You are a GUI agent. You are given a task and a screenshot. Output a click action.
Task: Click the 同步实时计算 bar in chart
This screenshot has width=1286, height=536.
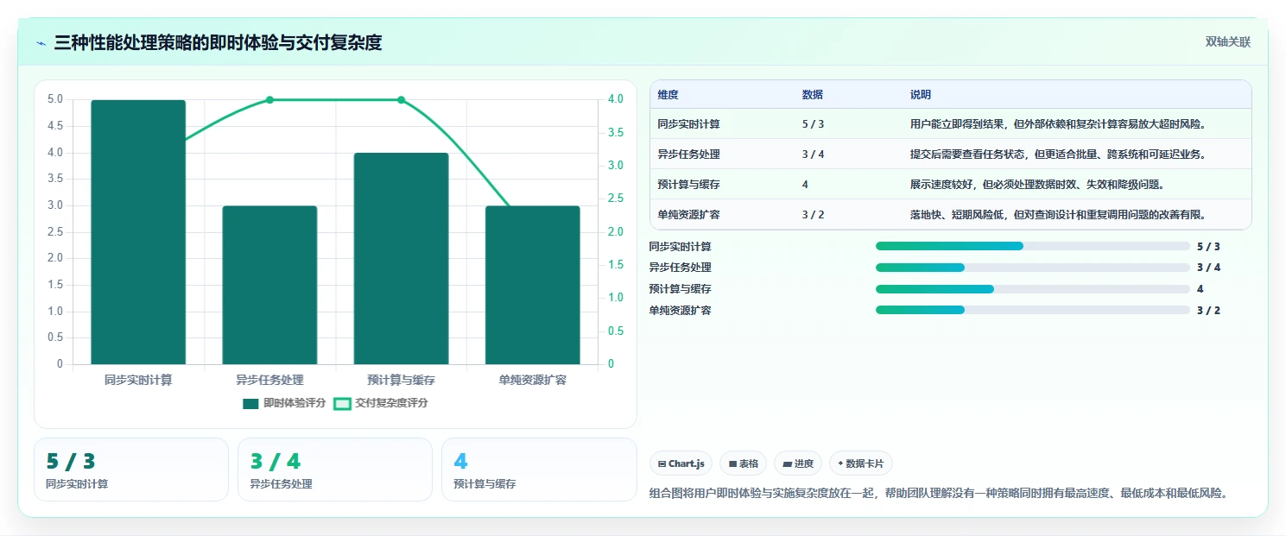[138, 232]
